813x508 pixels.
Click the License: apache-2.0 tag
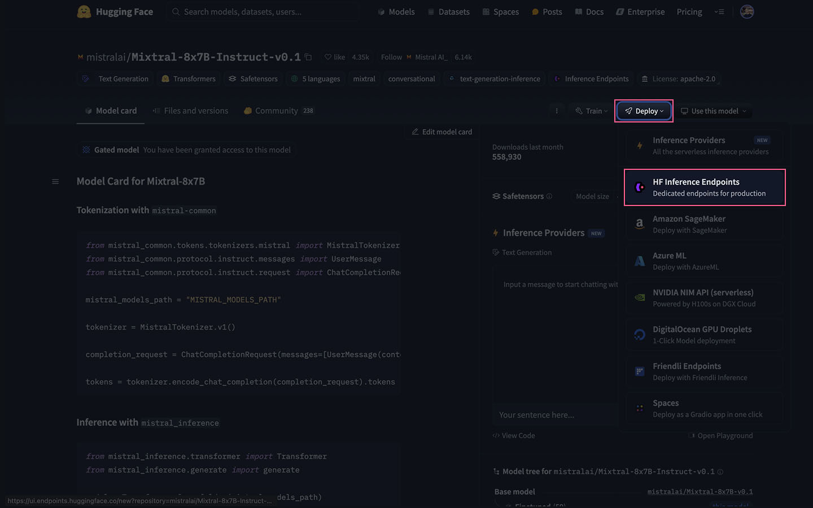[x=679, y=79]
